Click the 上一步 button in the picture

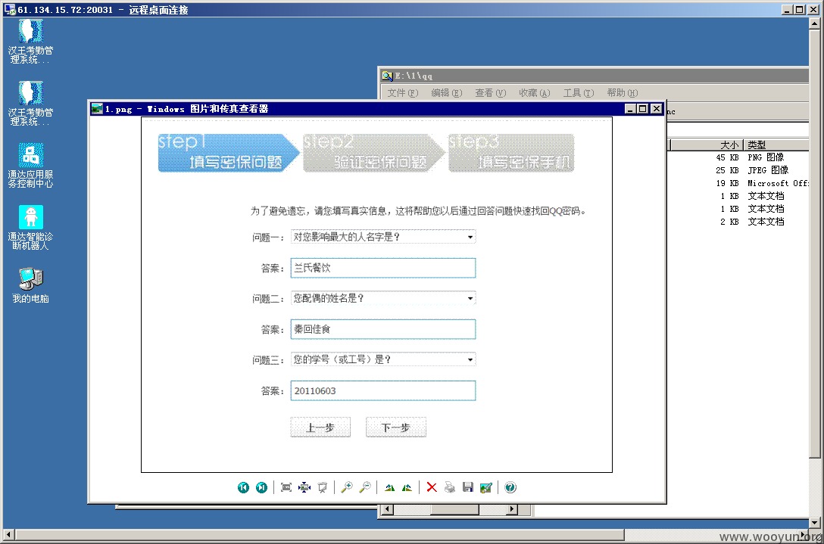point(320,427)
